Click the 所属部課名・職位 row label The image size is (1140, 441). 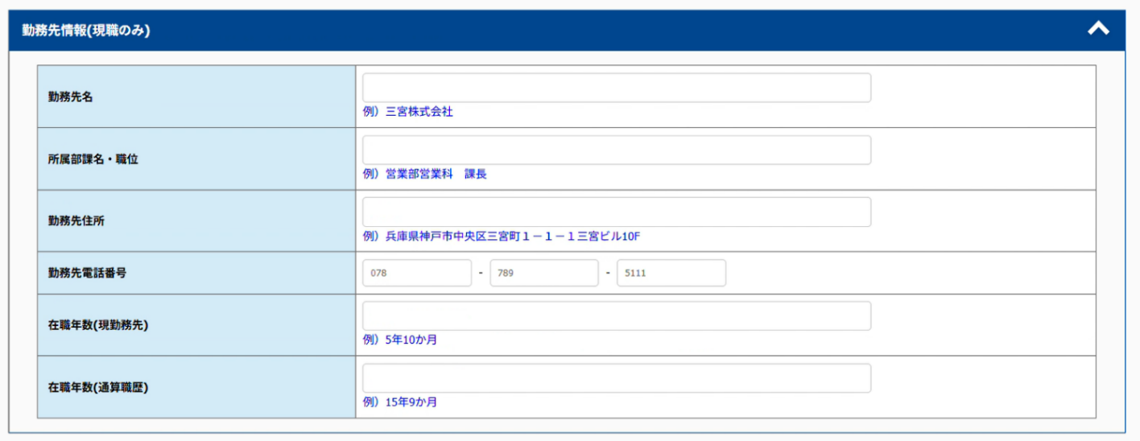(x=93, y=159)
